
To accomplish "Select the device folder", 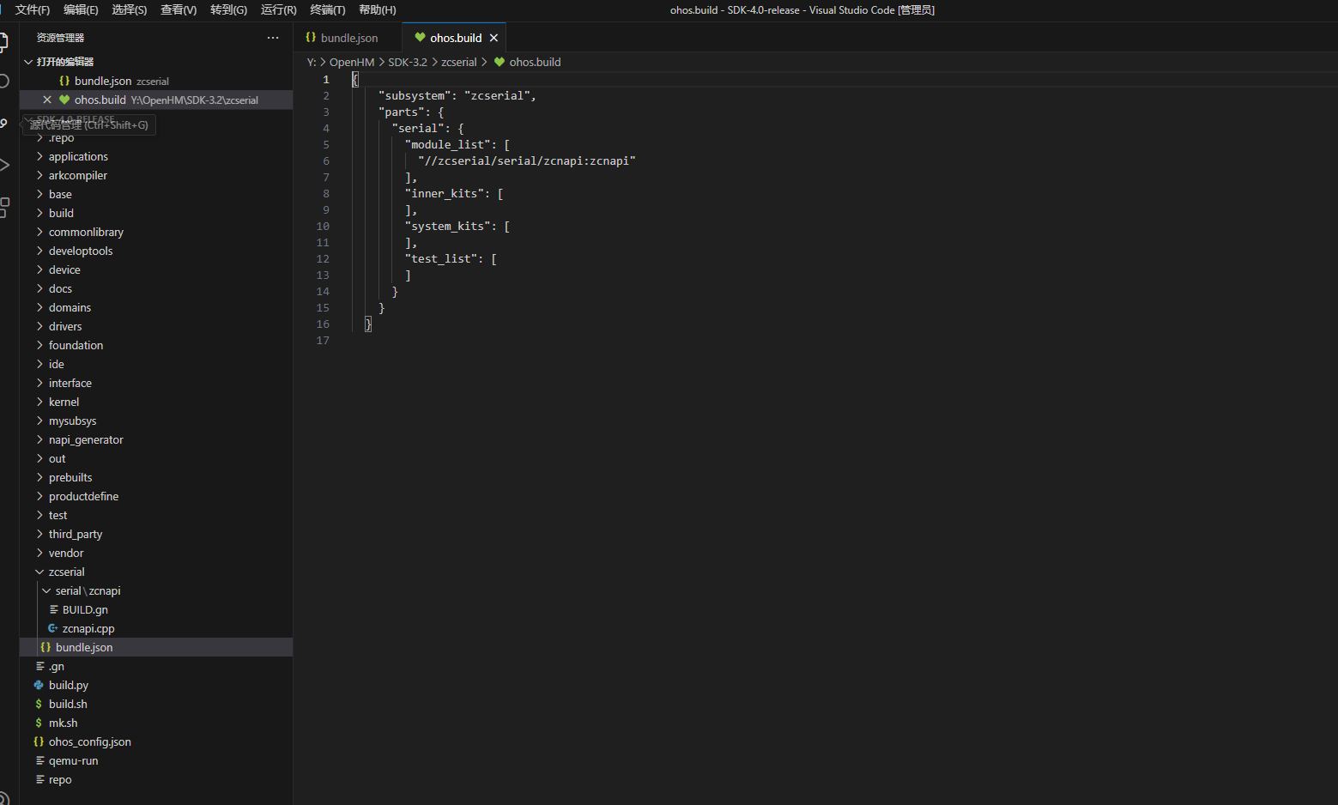I will coord(64,269).
